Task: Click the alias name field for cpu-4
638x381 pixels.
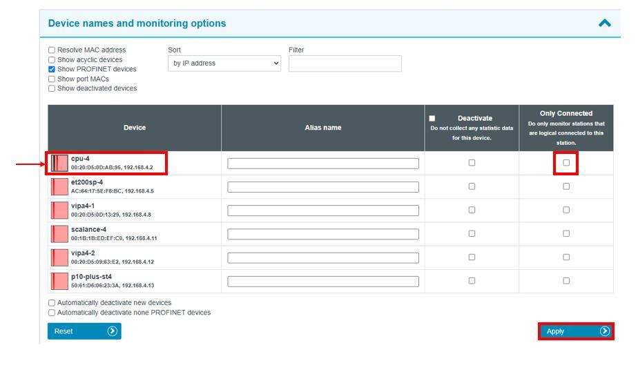Action: coord(323,164)
